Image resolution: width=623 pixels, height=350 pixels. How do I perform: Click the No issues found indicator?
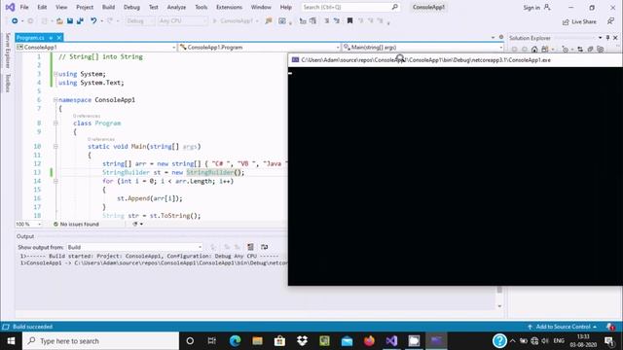(x=76, y=225)
